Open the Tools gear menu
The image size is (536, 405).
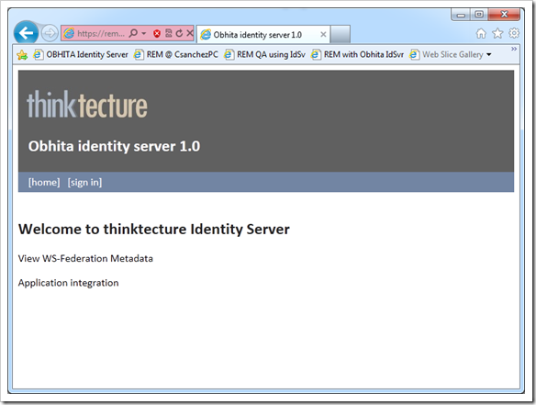pos(514,33)
